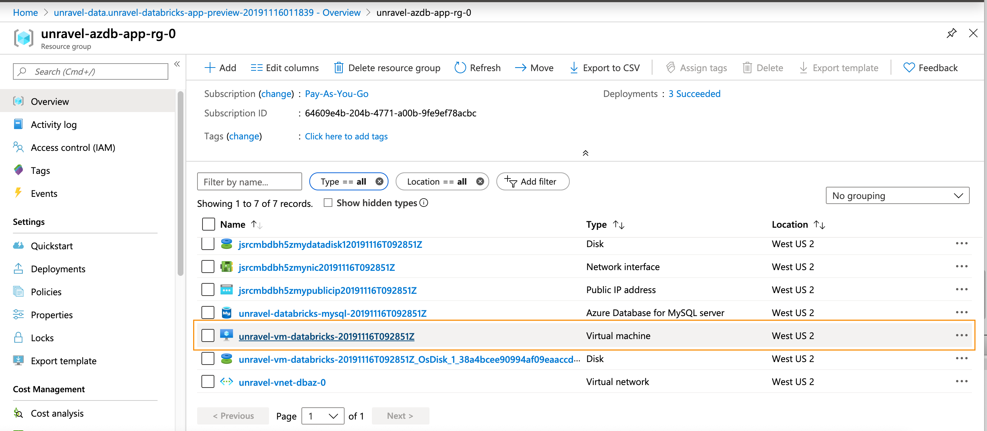
Task: Select the jsrcmbdbh5zmydatadisk row checkbox
Action: coord(208,244)
